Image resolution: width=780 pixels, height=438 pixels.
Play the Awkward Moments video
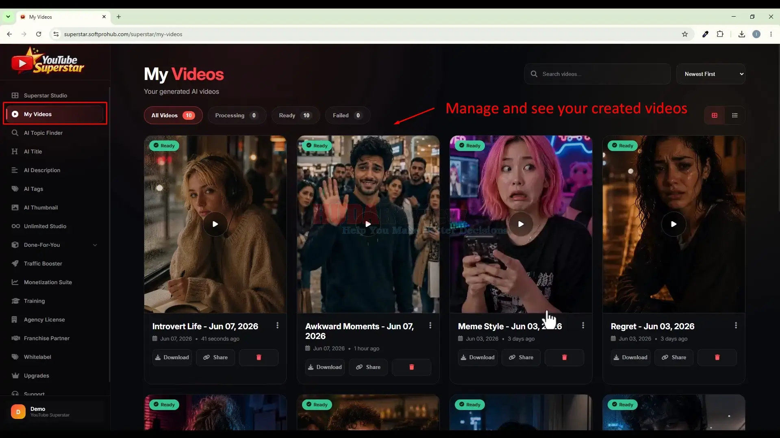pyautogui.click(x=368, y=224)
